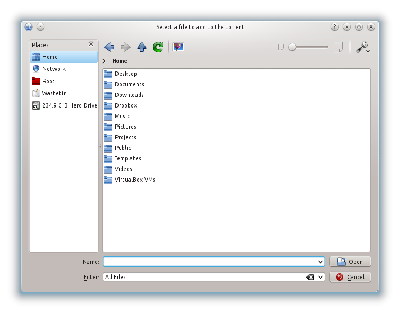400x313 pixels.
Task: Click the Forward navigation arrow
Action: 125,47
